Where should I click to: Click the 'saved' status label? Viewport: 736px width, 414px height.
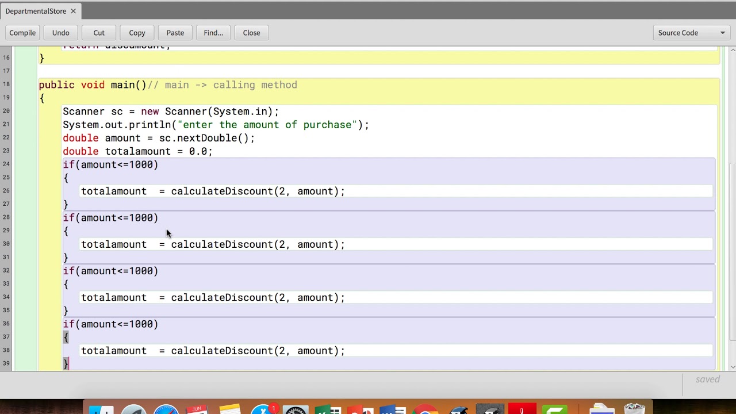(x=707, y=379)
